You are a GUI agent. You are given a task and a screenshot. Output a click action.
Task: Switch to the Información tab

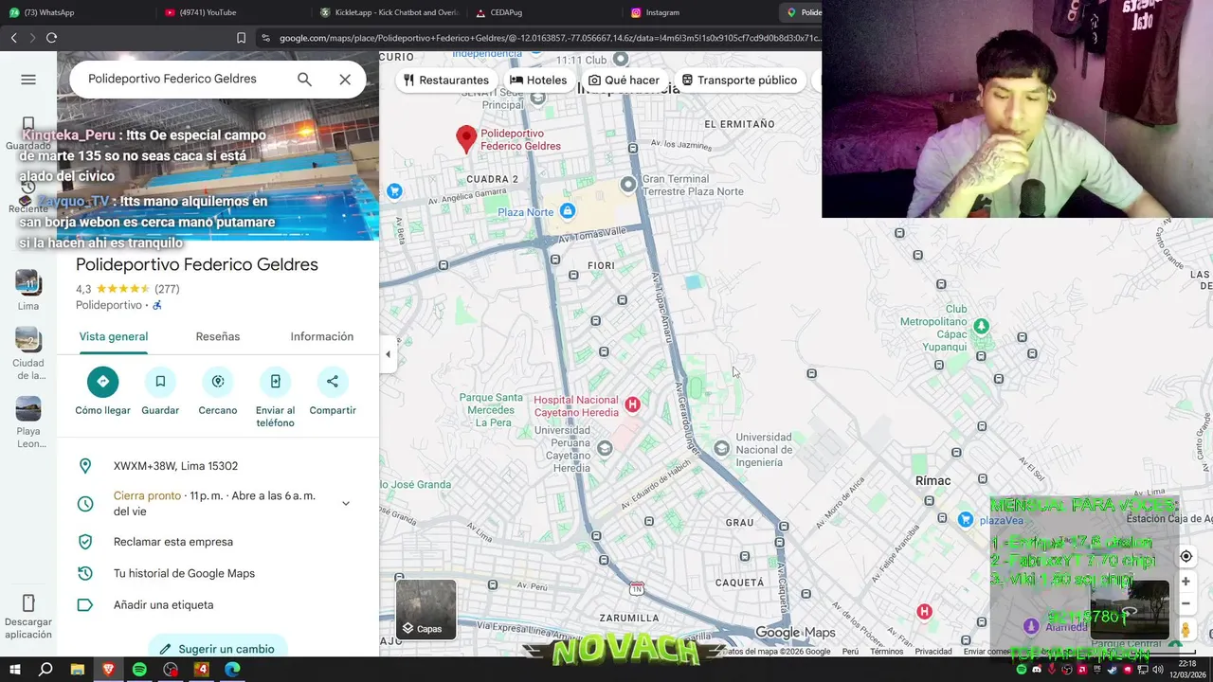(322, 336)
